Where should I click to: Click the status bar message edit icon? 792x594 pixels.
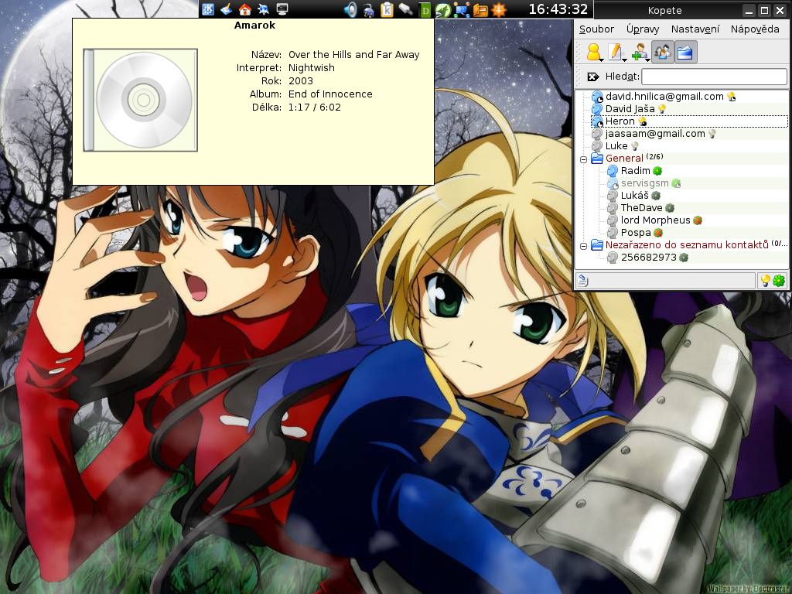[x=582, y=280]
